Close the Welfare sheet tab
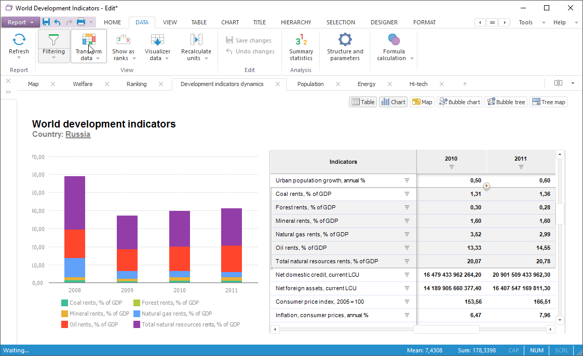 click(x=106, y=84)
